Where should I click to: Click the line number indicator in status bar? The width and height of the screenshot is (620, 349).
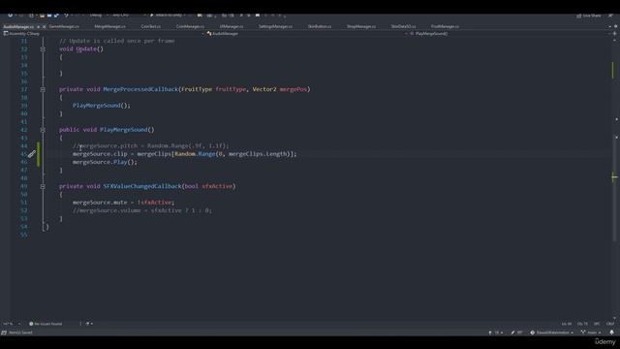coord(567,324)
